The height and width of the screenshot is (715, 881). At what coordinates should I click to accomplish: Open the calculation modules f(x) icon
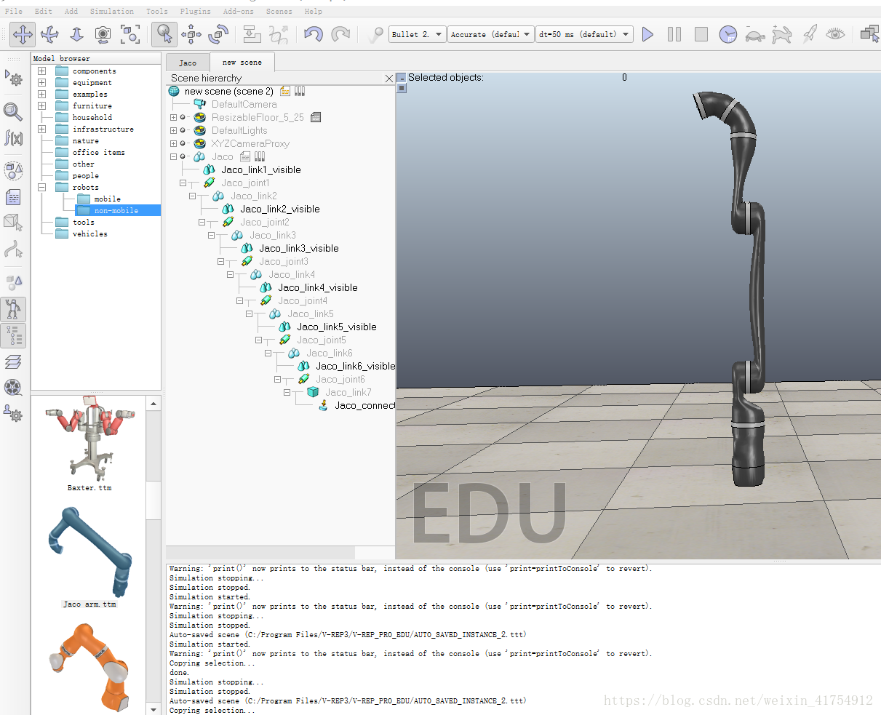pos(13,137)
